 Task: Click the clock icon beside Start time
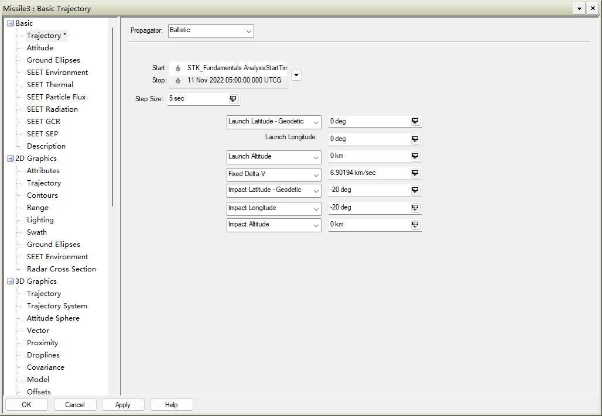[177, 67]
